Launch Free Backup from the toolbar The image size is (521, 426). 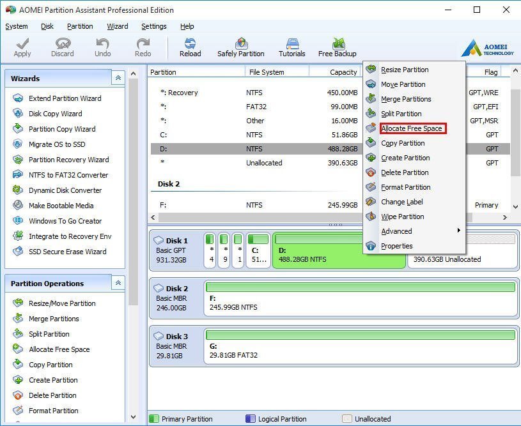pos(337,47)
